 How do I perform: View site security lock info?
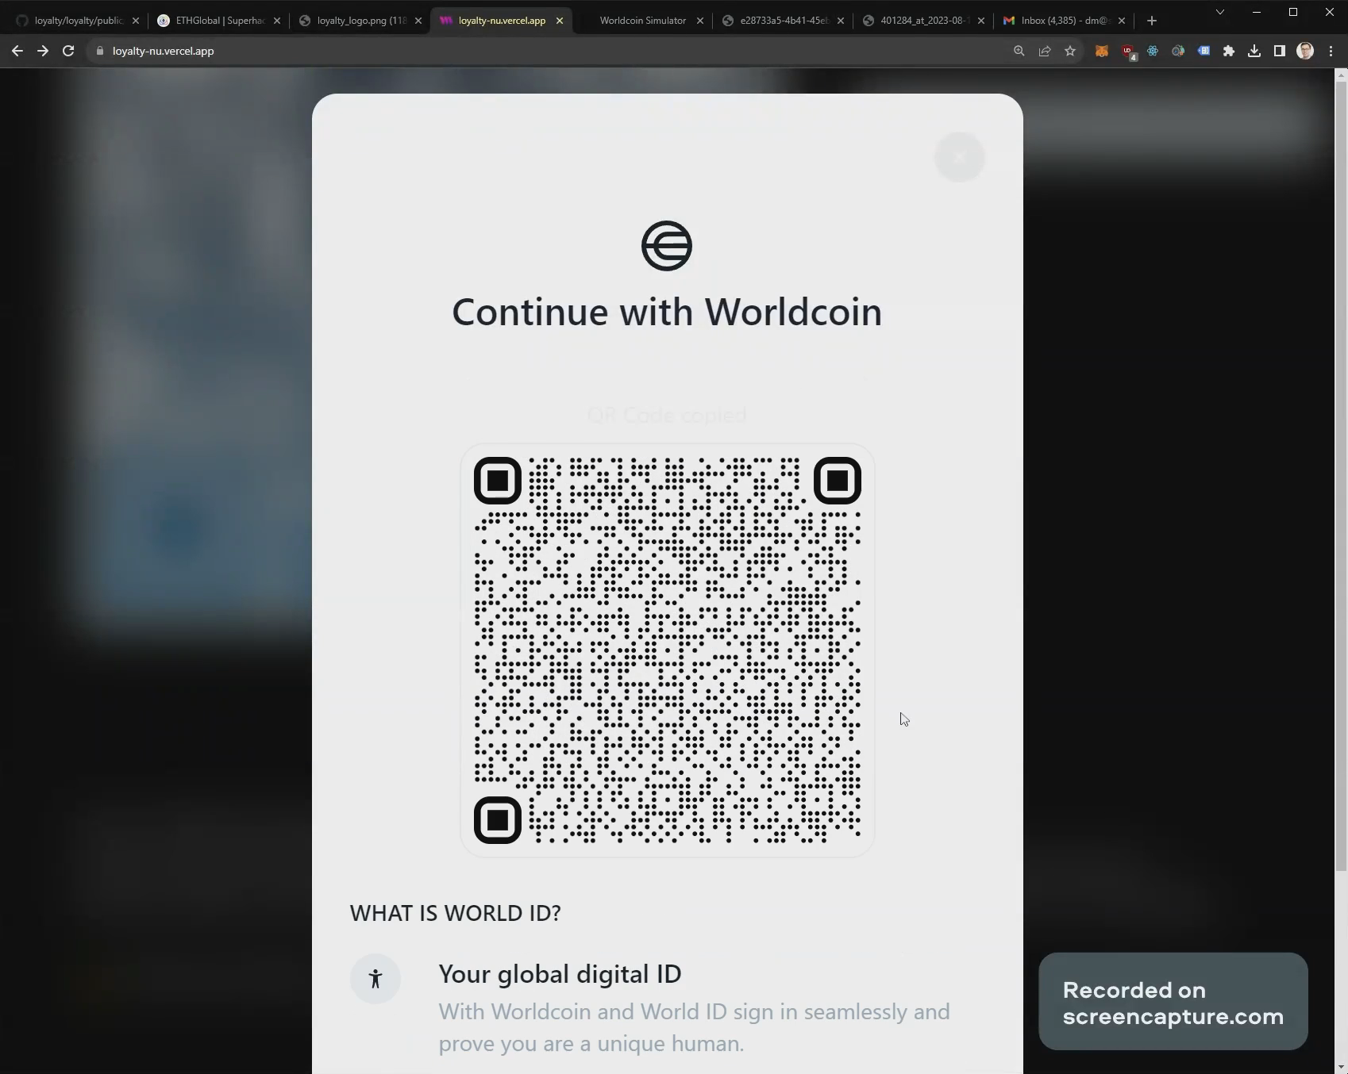pyautogui.click(x=100, y=51)
